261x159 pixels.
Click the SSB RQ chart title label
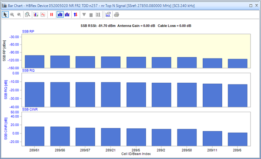click(28, 71)
